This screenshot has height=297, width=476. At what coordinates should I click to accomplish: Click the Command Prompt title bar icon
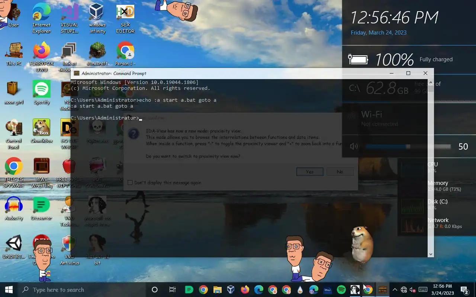click(x=77, y=74)
